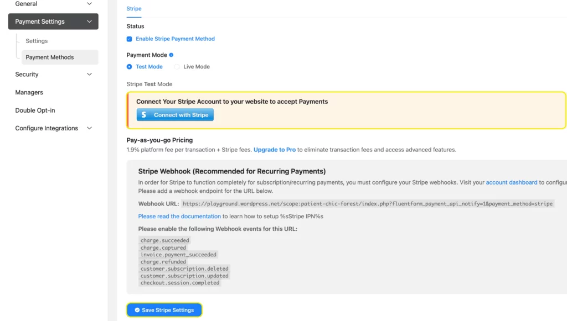Click the Pay-as-you-go Pricing heading
567x321 pixels.
click(x=159, y=140)
